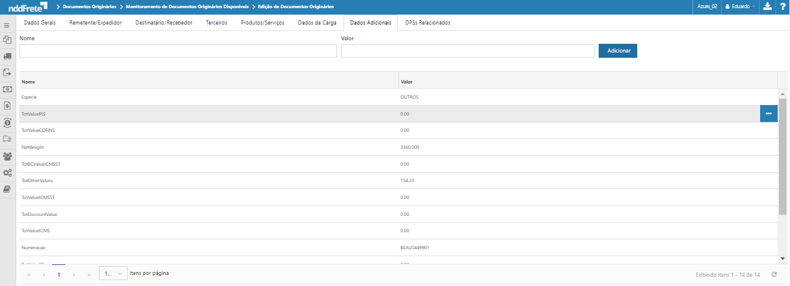This screenshot has width=790, height=286.
Task: Open help via the question mark icon
Action: (782, 6)
